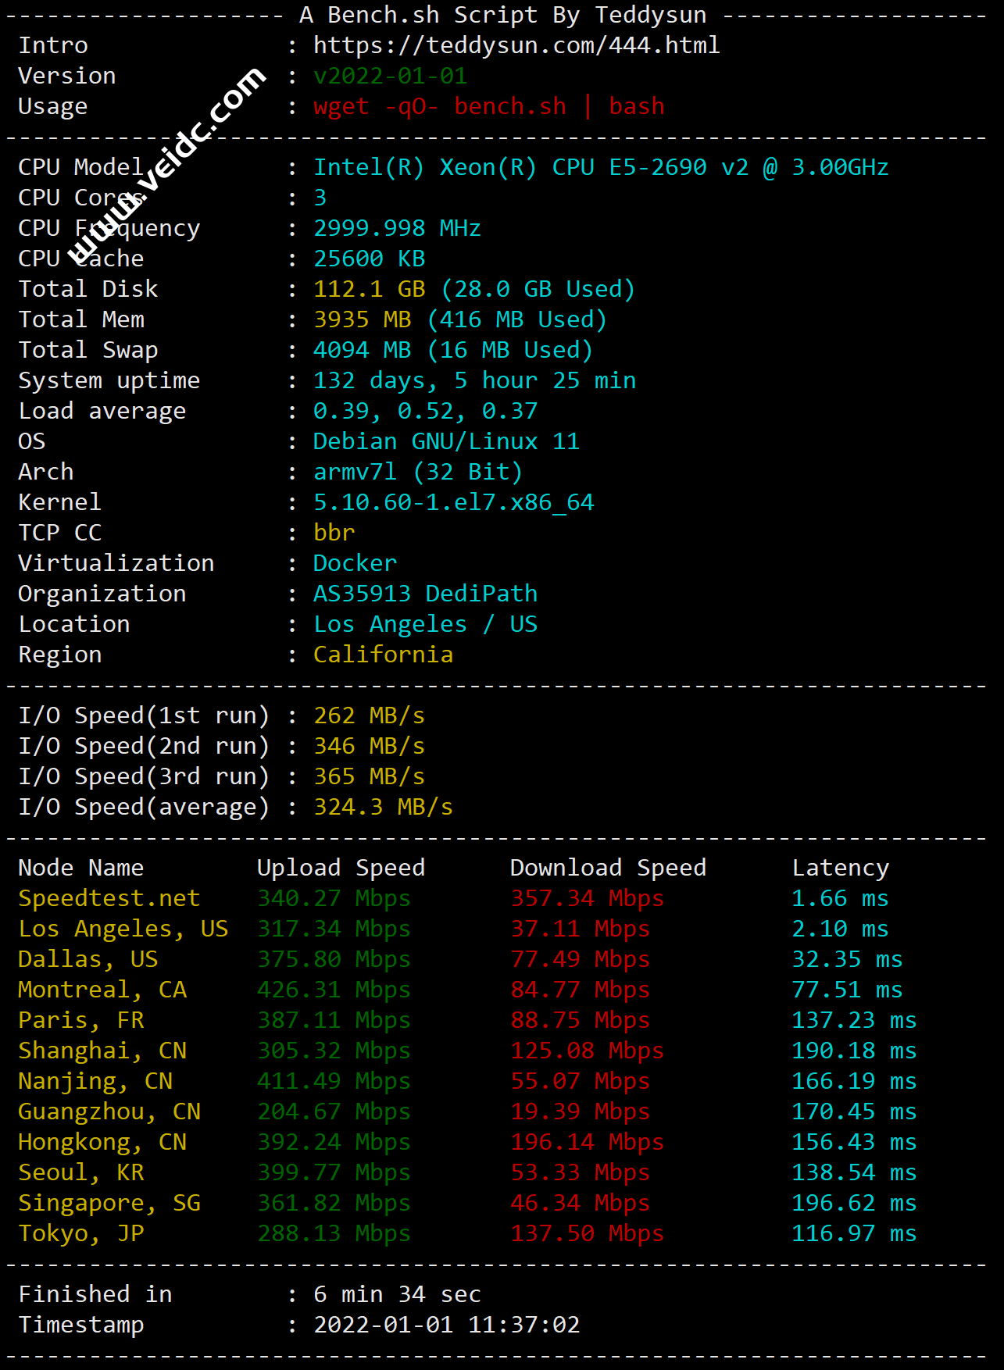Click the Intel Xeon CPU model value
The height and width of the screenshot is (1370, 1004).
pyautogui.click(x=600, y=167)
